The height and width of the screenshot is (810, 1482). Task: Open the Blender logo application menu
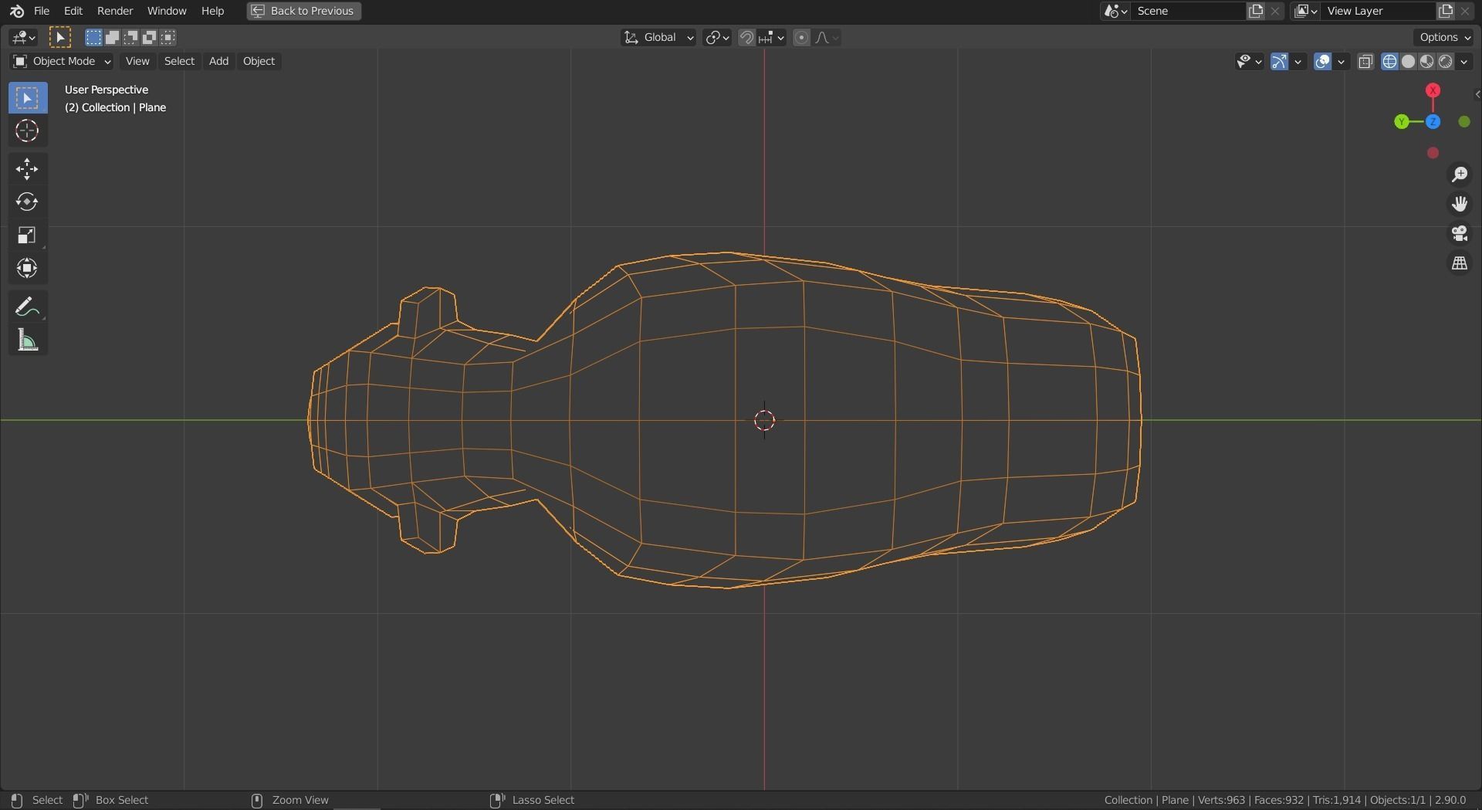point(16,11)
